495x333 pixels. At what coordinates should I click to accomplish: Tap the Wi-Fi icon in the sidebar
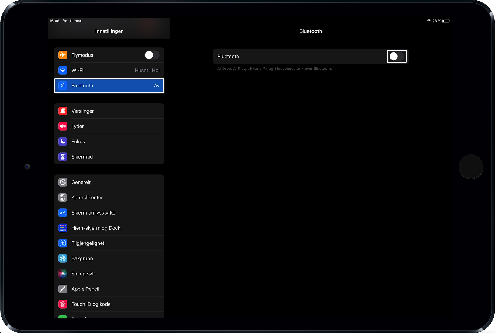tap(63, 70)
